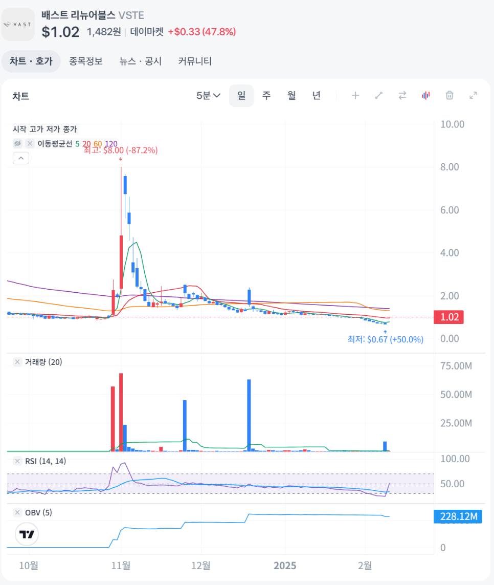Close the OBV (5) indicator
This screenshot has height=585, width=494.
tap(17, 513)
